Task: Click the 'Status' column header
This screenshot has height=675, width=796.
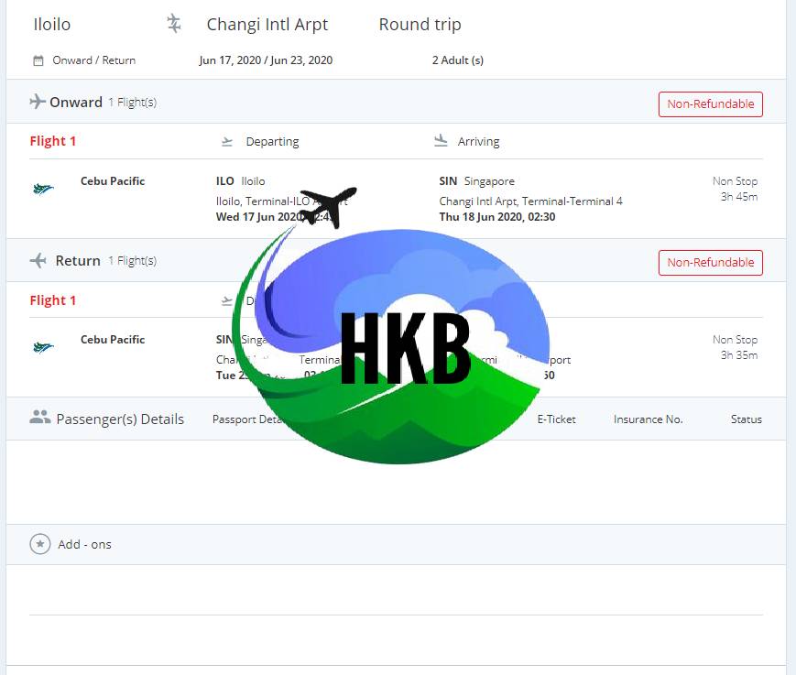Action: coord(747,419)
